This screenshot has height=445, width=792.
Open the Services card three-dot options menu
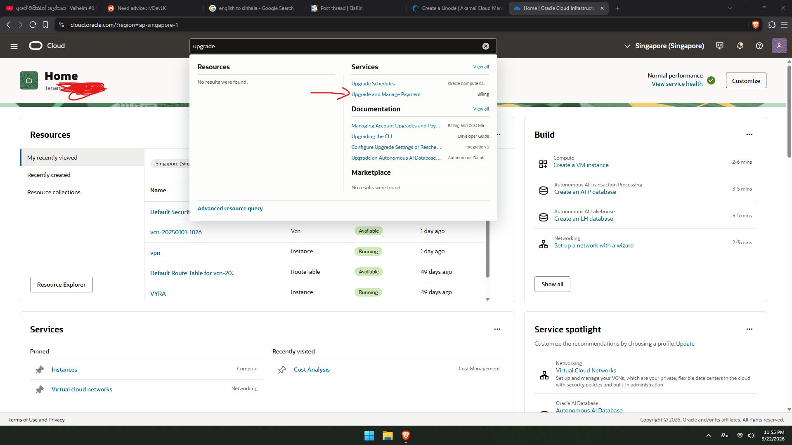click(497, 329)
